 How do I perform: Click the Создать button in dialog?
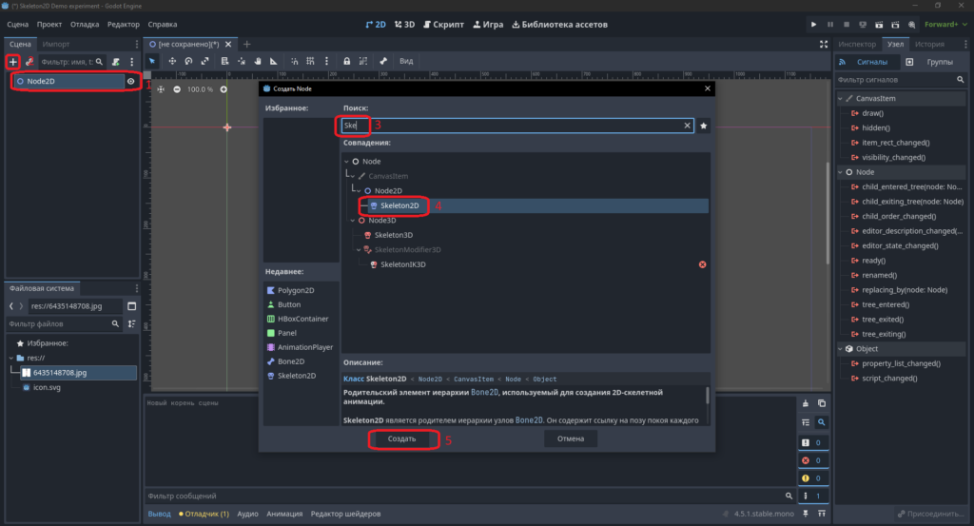click(402, 438)
